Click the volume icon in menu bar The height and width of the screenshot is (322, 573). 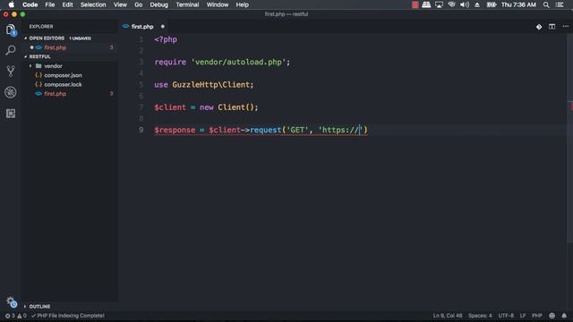pyautogui.click(x=465, y=4)
